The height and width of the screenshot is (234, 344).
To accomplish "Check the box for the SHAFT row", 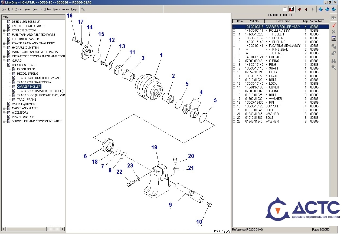I will point(234,68).
